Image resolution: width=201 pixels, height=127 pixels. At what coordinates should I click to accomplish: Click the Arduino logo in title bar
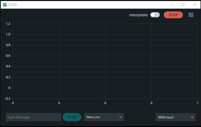coord(5,5)
